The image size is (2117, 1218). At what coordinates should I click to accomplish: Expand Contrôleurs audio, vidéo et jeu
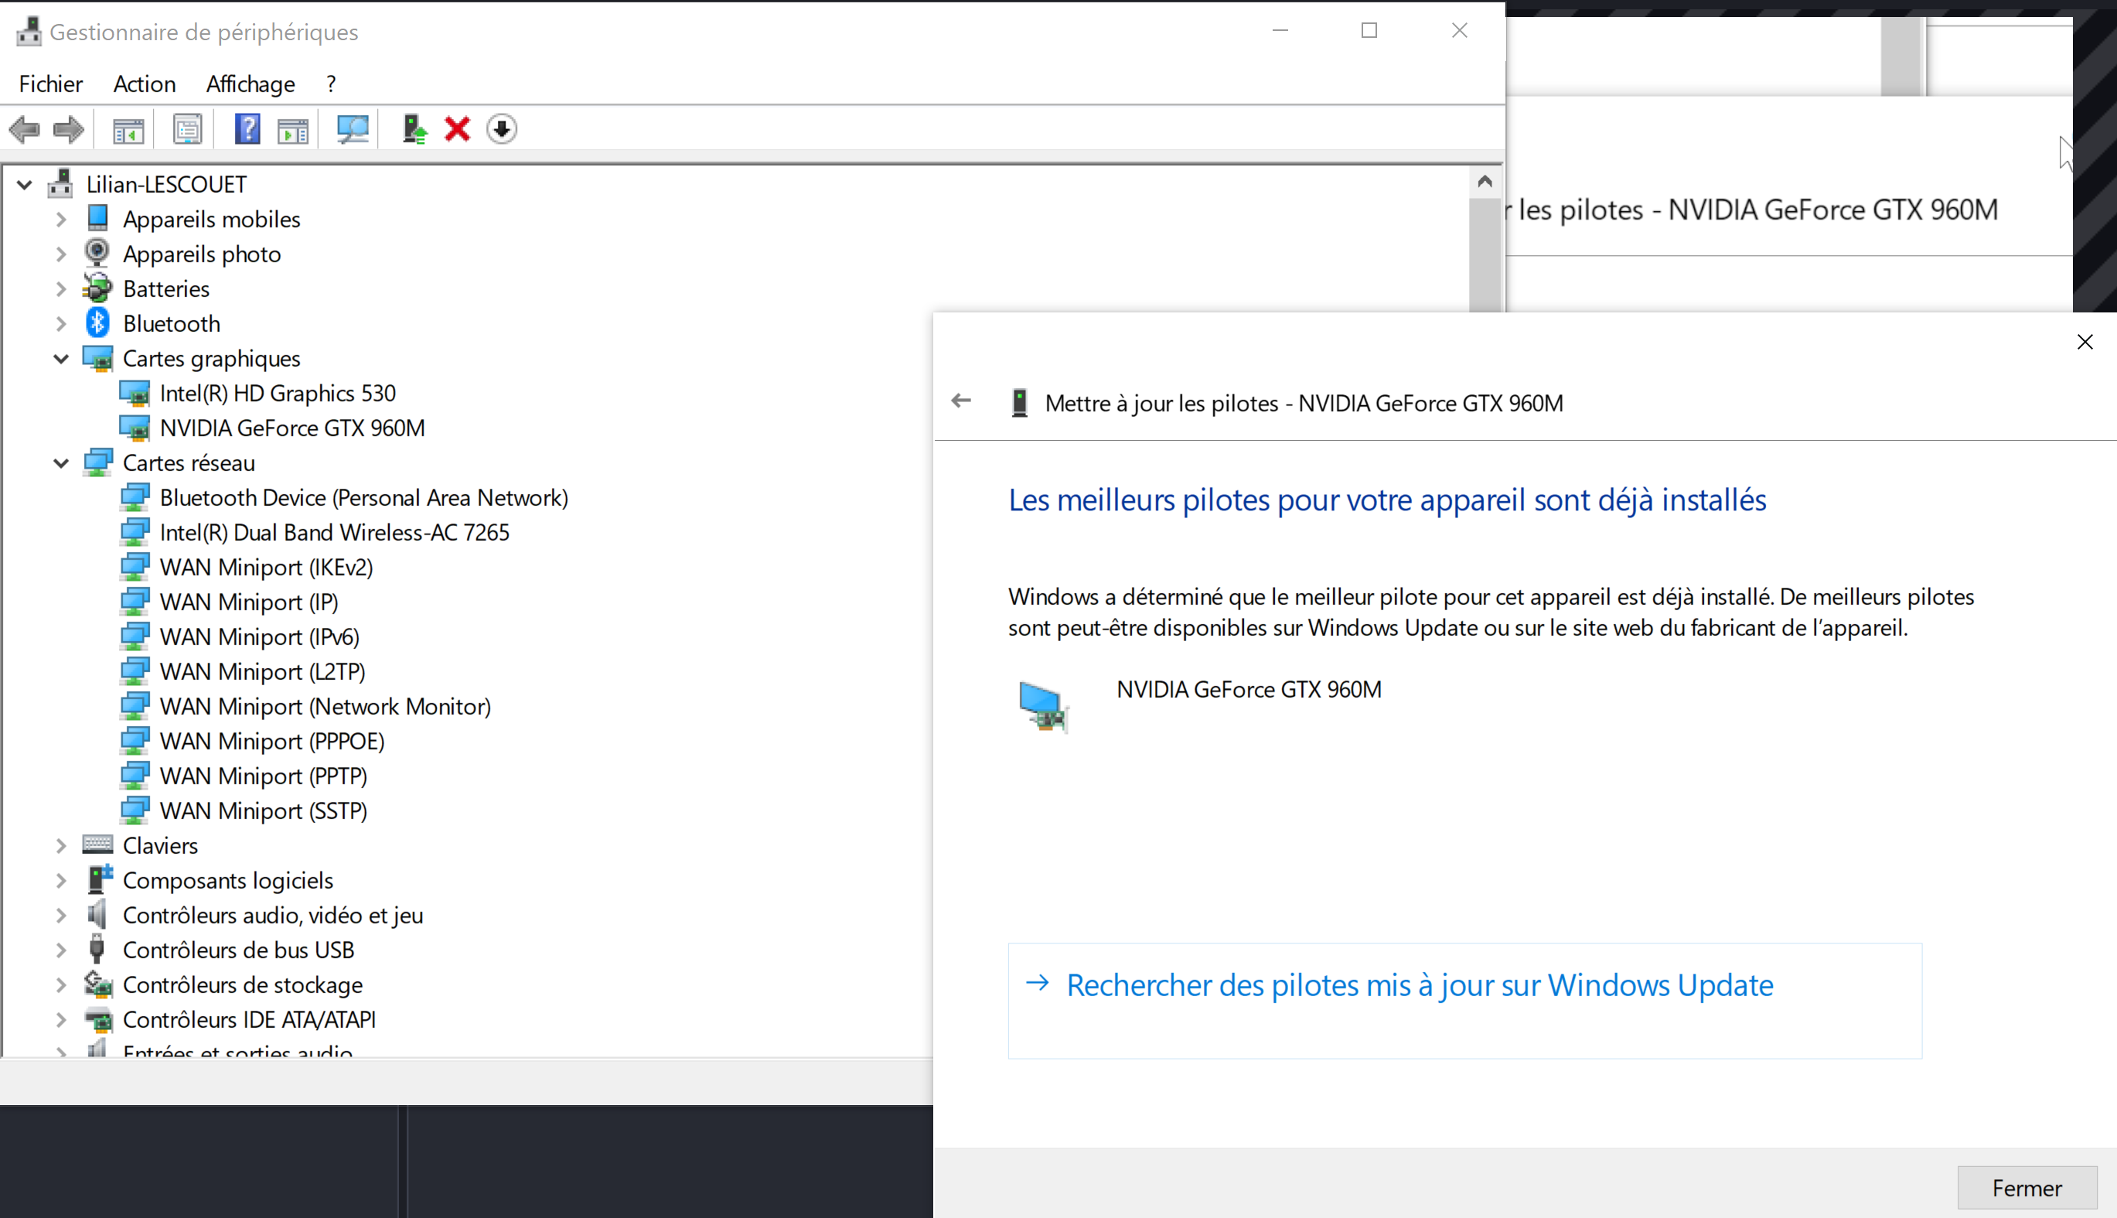click(x=61, y=916)
